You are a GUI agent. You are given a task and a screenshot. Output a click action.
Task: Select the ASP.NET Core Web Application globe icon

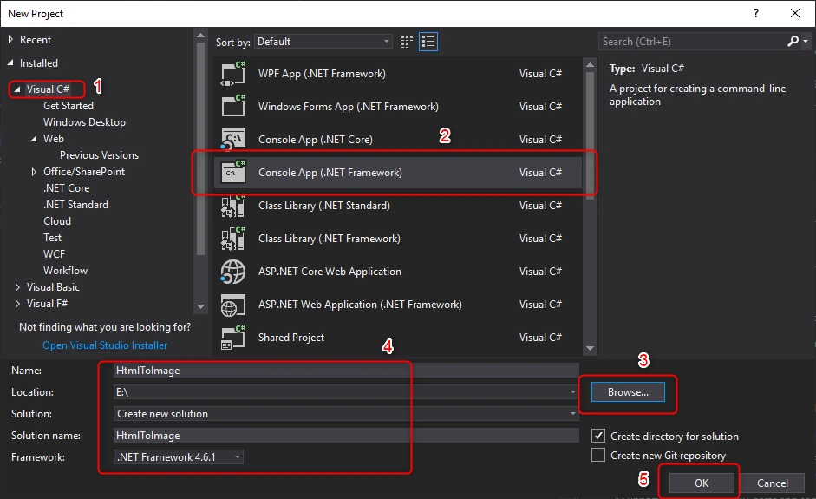[x=233, y=272]
